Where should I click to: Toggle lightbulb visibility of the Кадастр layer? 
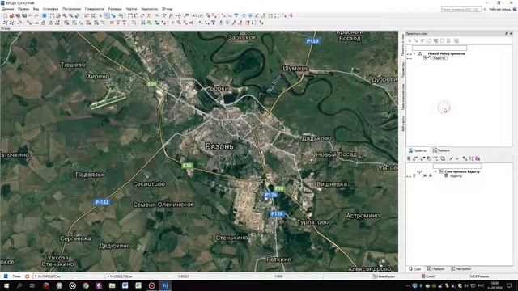414,176
